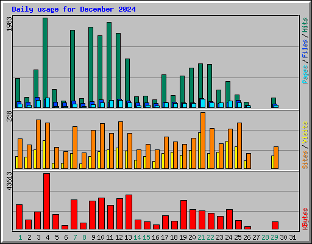Click the green Hits bar for day 29

pos(274,102)
